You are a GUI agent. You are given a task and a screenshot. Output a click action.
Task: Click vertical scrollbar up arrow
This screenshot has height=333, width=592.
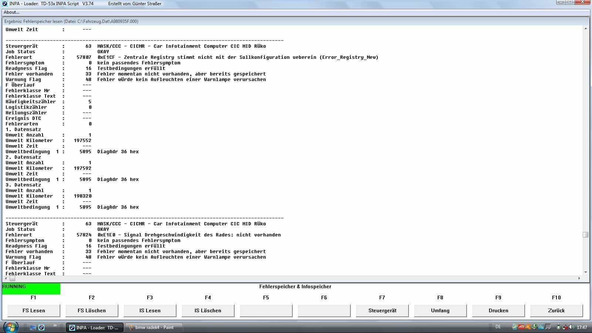pyautogui.click(x=585, y=28)
